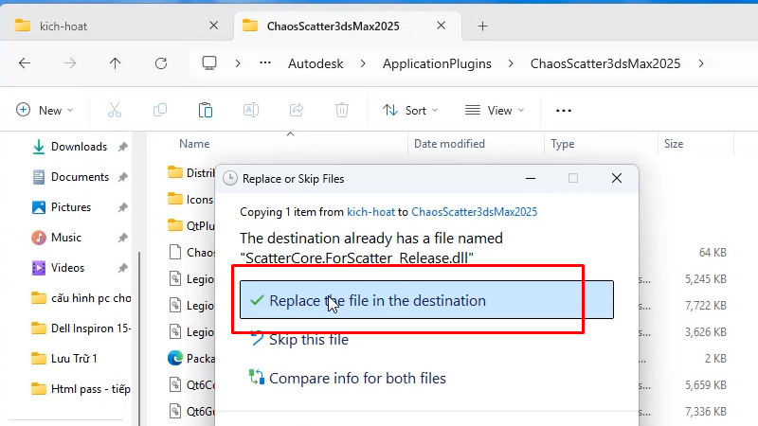Open the Dell Inspiron 15 sidebar folder

pyautogui.click(x=81, y=328)
